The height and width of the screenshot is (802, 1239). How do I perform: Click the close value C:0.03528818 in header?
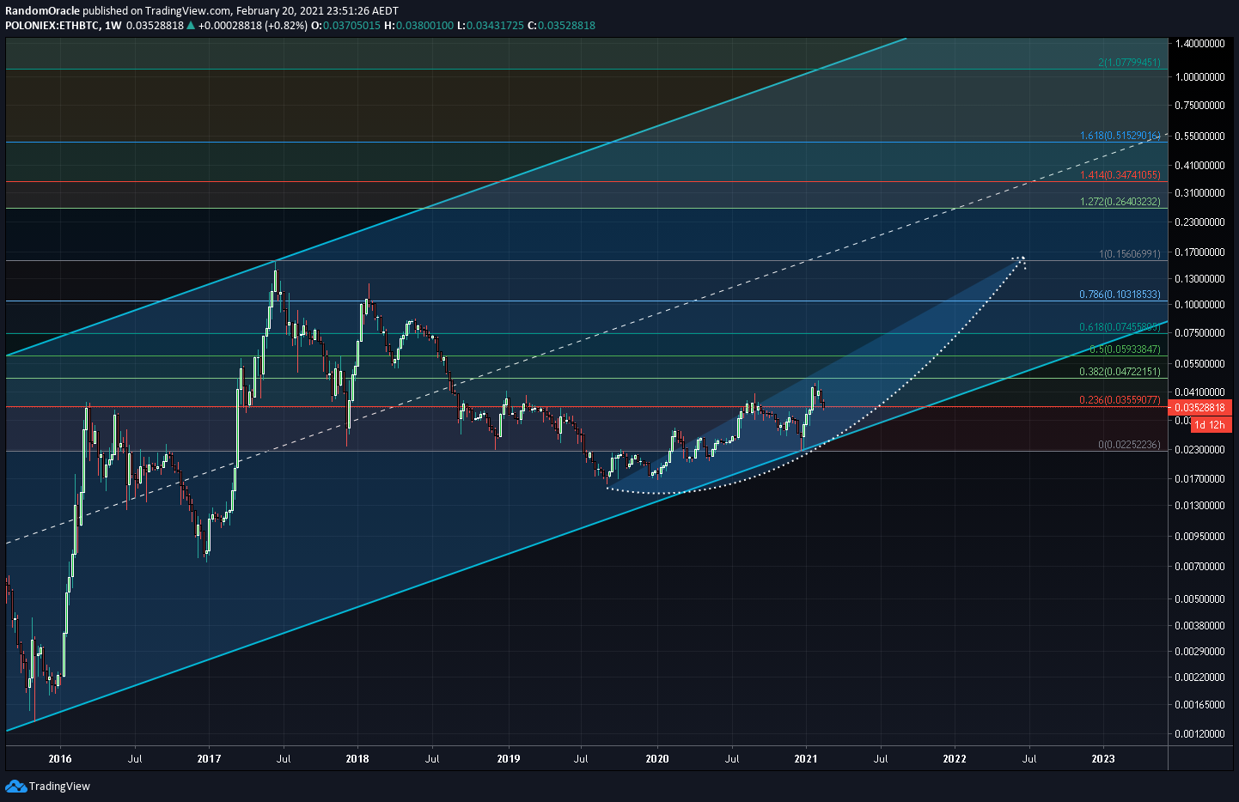tap(561, 26)
